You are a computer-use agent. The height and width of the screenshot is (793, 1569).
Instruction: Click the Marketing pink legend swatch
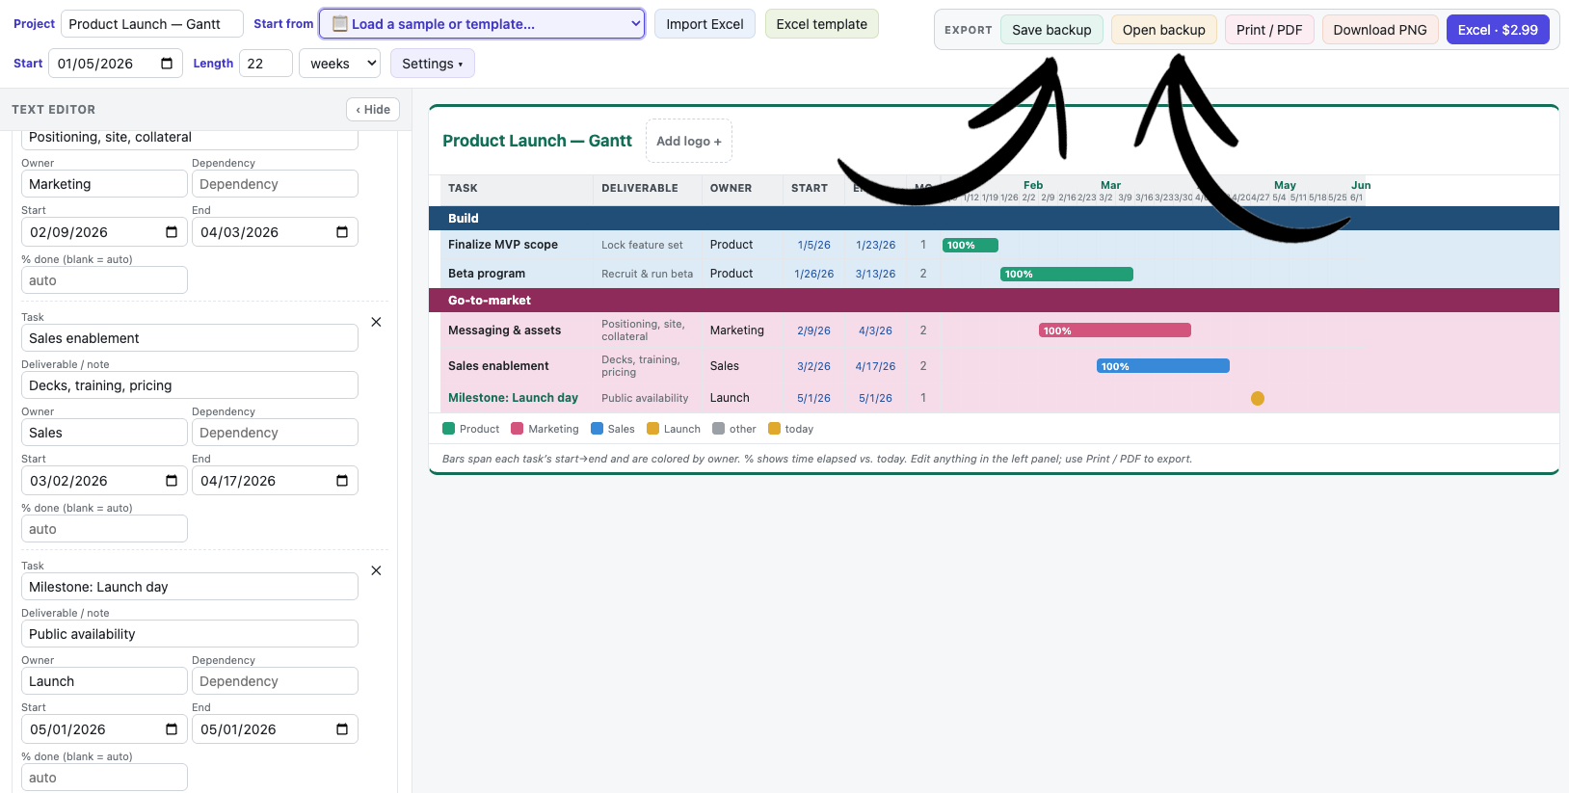(x=518, y=429)
